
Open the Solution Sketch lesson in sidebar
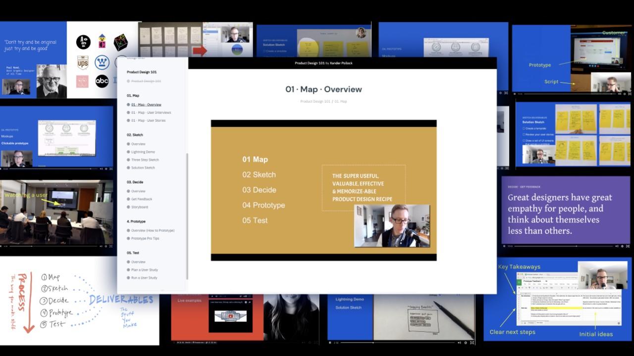pos(143,168)
